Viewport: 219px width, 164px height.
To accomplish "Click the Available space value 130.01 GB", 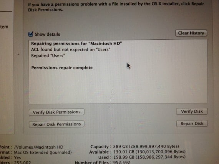I will pos(149,152).
